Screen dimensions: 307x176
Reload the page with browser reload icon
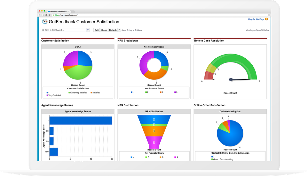point(46,15)
